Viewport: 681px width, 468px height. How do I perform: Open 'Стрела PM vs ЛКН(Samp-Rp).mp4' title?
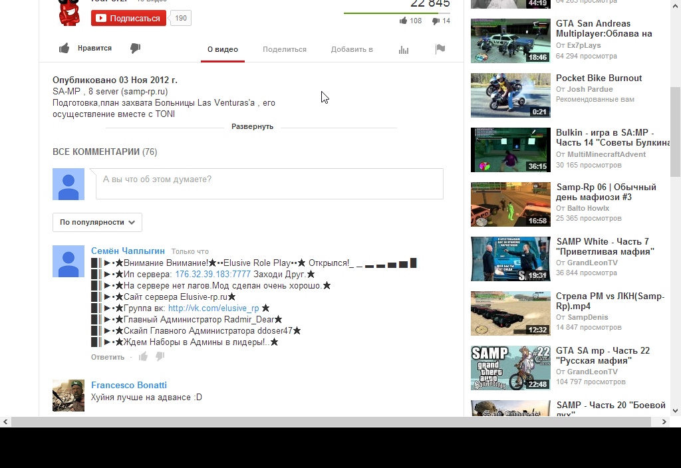tap(611, 301)
